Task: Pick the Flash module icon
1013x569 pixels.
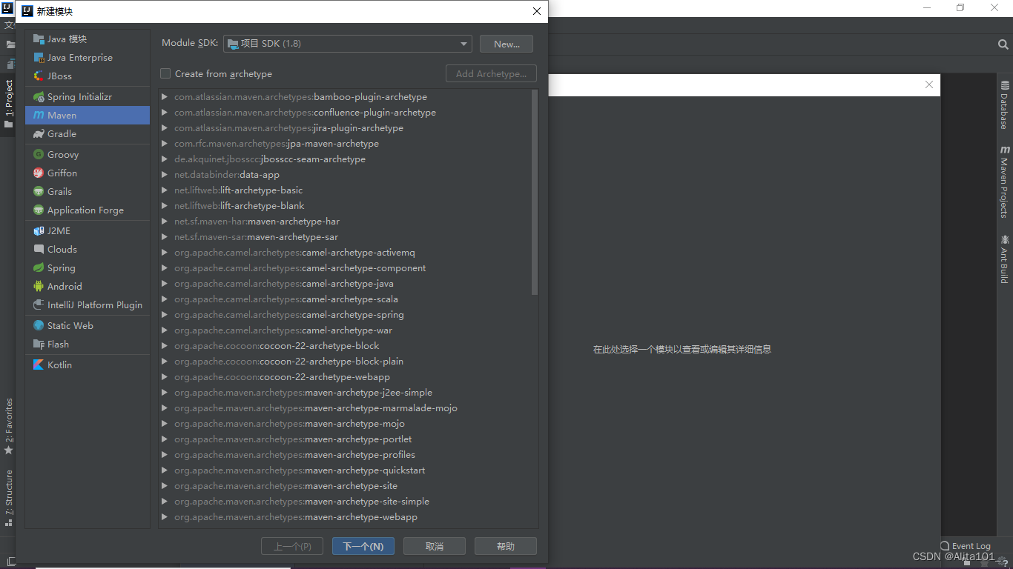Action: coord(39,345)
